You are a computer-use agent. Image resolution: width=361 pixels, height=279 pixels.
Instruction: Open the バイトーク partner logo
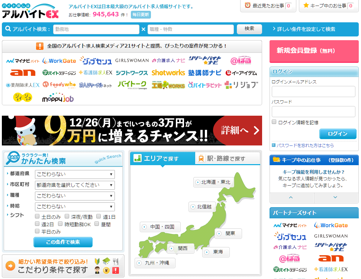tap(132, 85)
